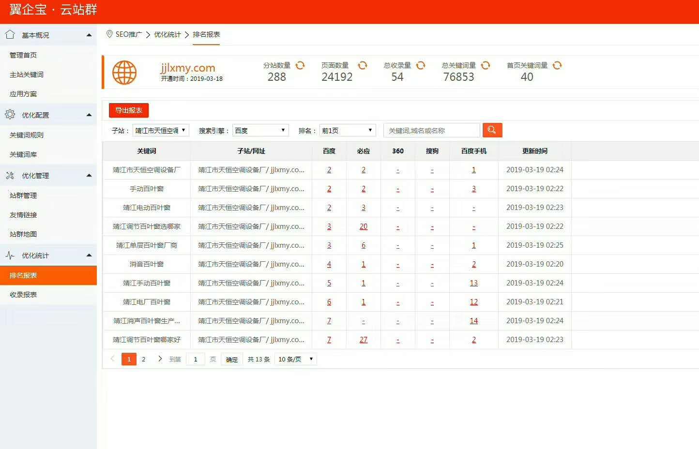Click SEO推广 breadcrumb
The image size is (699, 449).
click(x=129, y=34)
